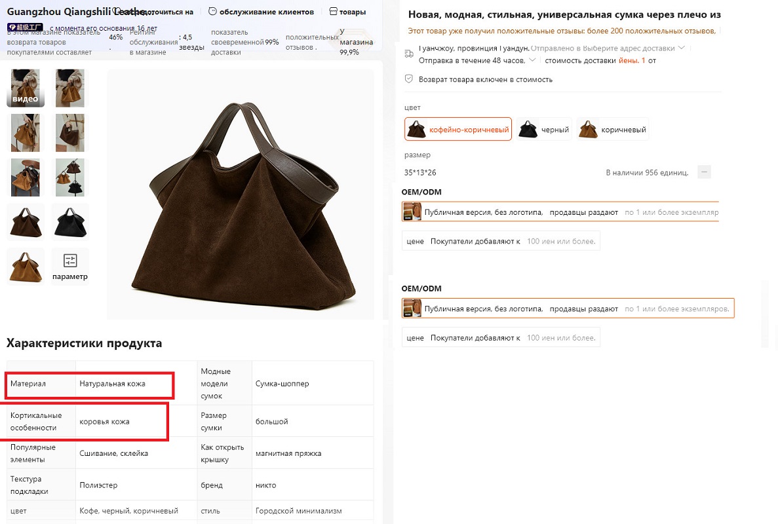778x524 pixels.
Task: Click size value 35*13*26
Action: pos(420,172)
